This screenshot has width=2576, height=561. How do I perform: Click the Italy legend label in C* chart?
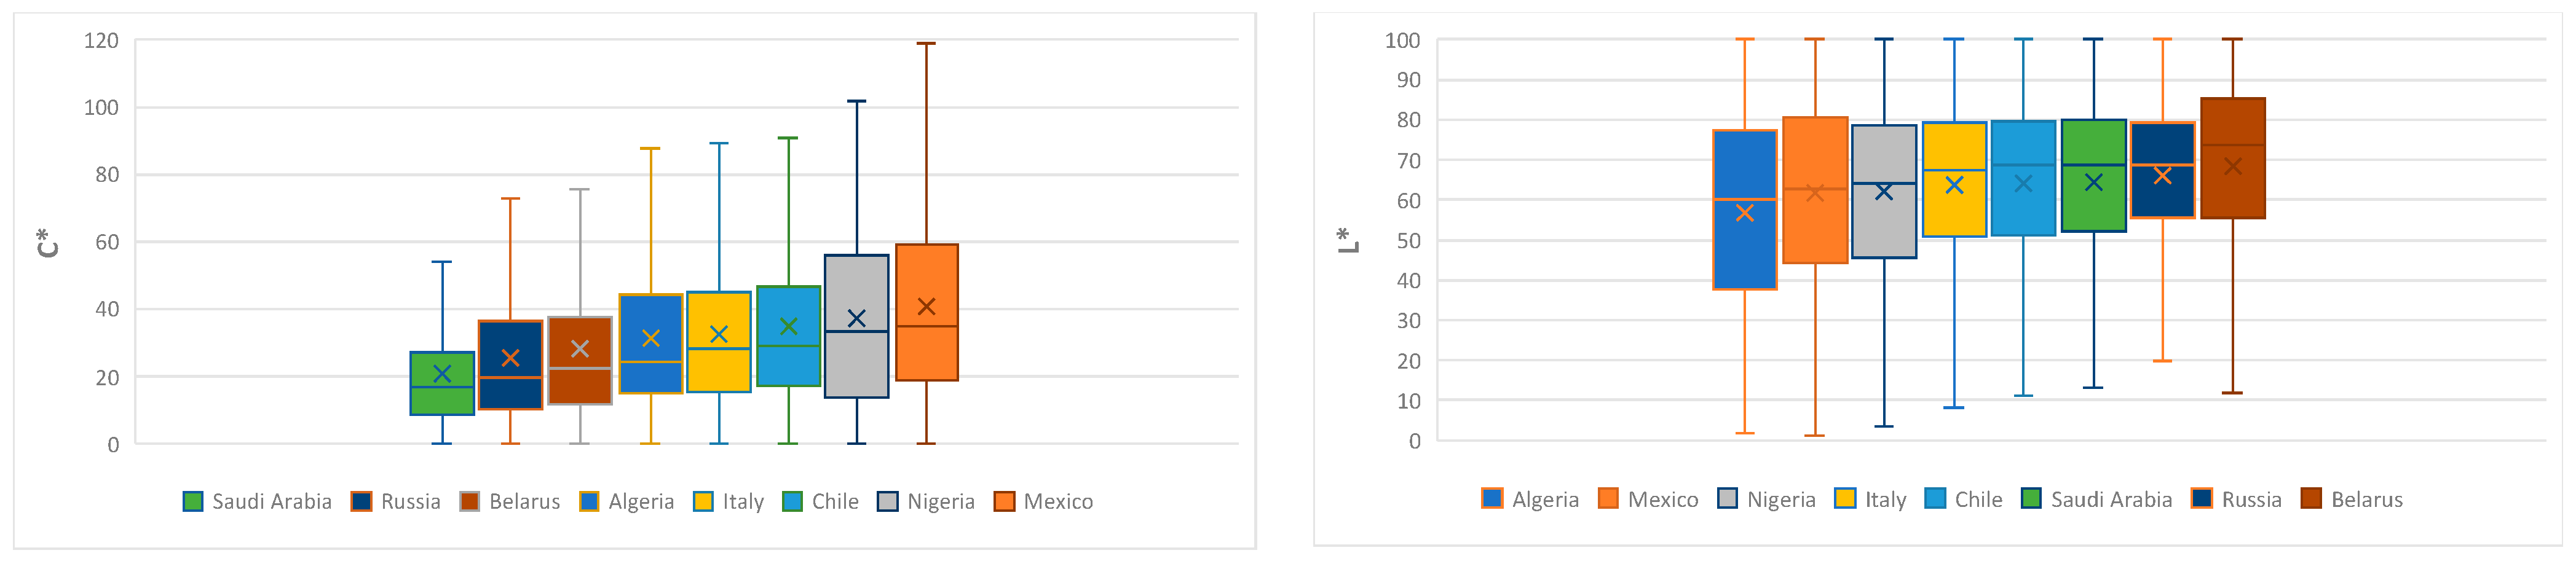[743, 501]
